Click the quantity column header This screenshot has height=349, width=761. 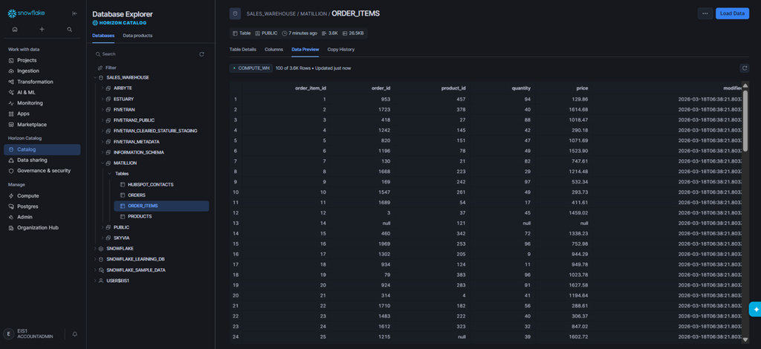(x=521, y=88)
